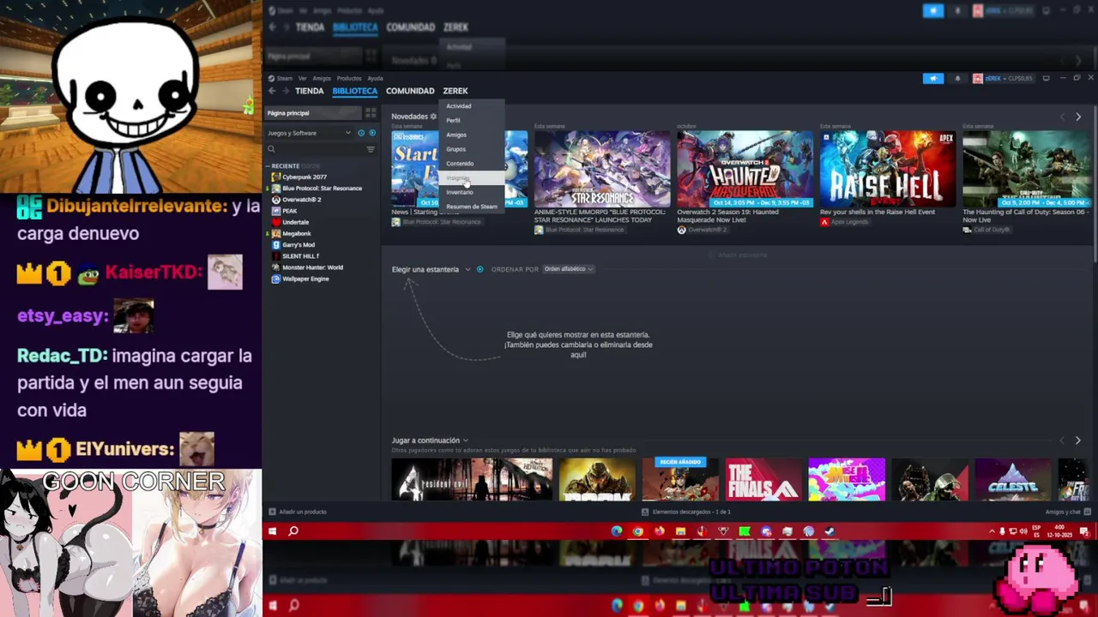The image size is (1098, 617).
Task: Switch to Big Picture mode monitor icon
Action: (1046, 79)
